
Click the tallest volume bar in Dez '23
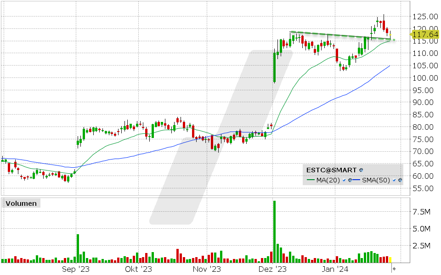[274, 231]
